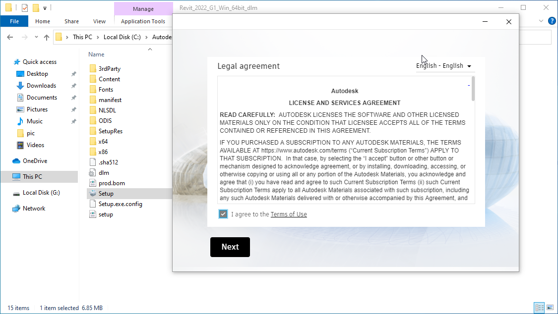The image size is (558, 314).
Task: Open the recent locations dropdown arrow
Action: [36, 37]
